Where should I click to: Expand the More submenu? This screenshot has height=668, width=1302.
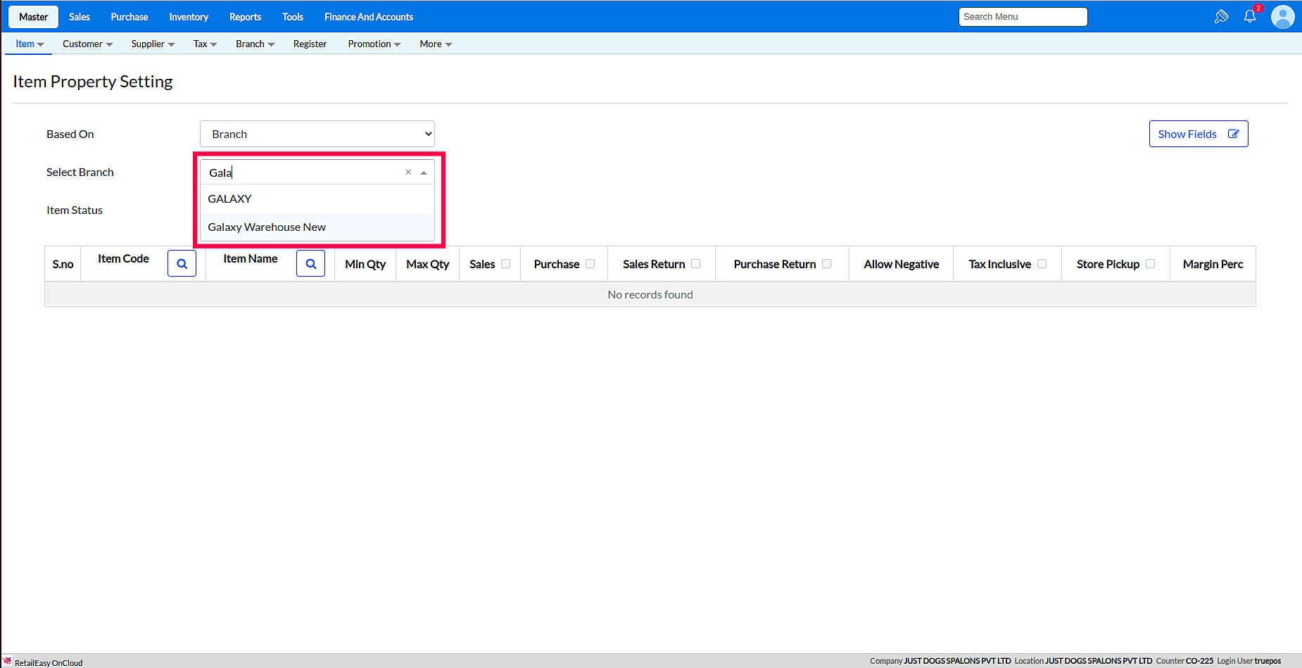click(436, 44)
